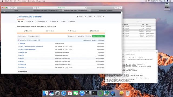Click the reload icon in address bar
This screenshot has height=97, width=173.
(x=85, y=8)
